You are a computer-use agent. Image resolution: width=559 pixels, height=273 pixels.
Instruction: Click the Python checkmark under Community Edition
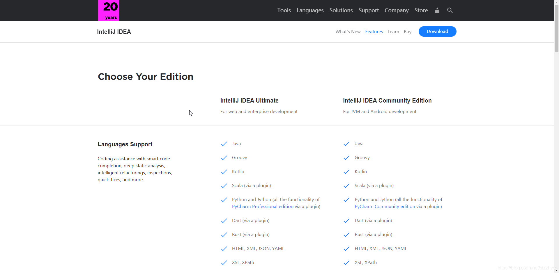pyautogui.click(x=346, y=200)
